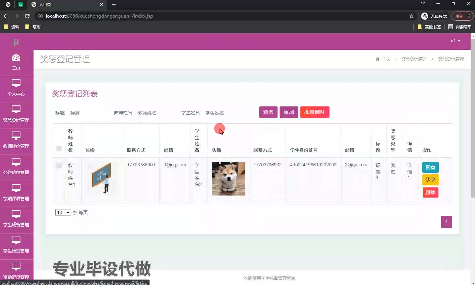The image size is (475, 285).
Task: Open 个人中心 via its sidebar icon
Action: 16,83
